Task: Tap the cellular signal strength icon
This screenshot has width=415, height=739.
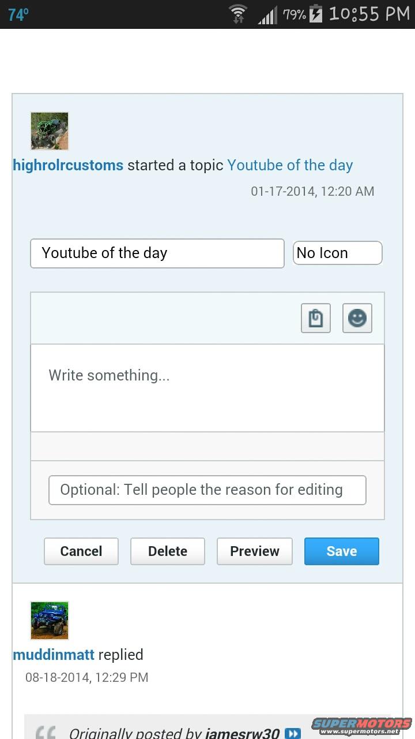Action: pos(267,14)
